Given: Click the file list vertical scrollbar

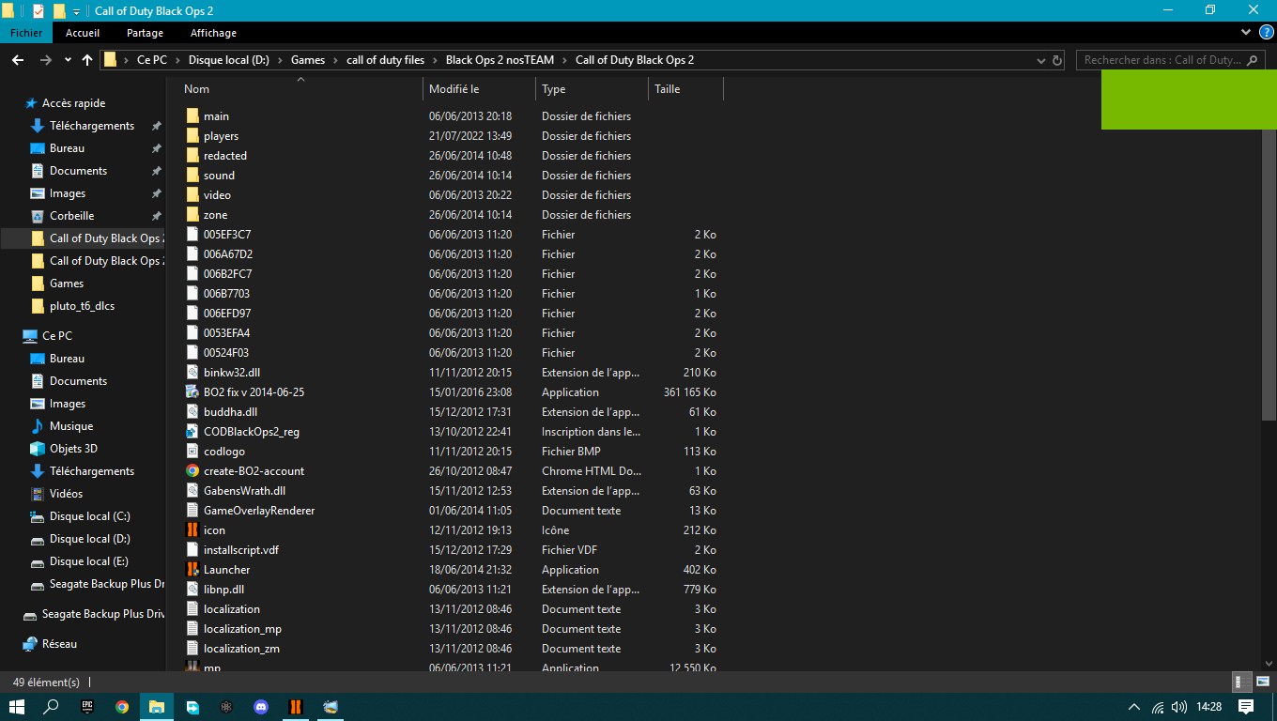Looking at the screenshot, I should (1269, 254).
